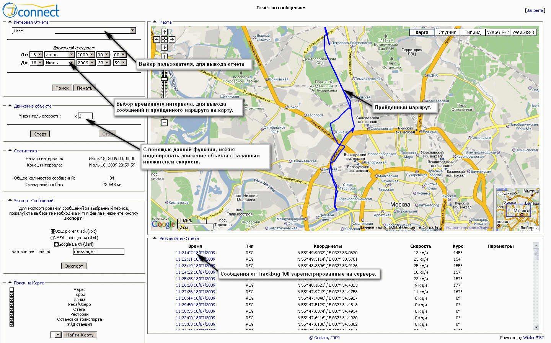Collapse the Статистика section

click(10, 151)
